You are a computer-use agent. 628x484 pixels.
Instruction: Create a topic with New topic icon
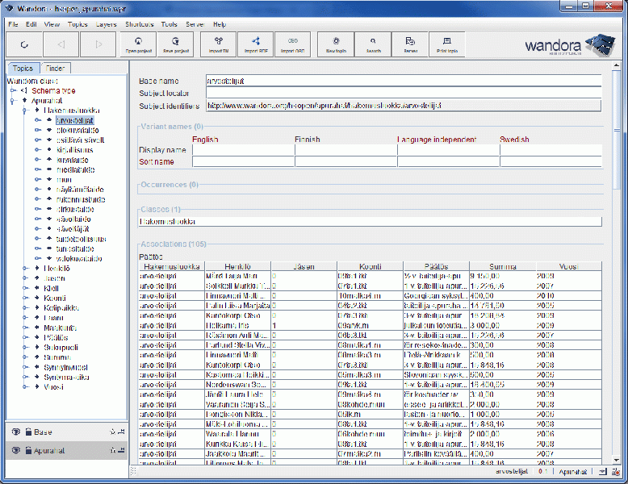point(336,44)
